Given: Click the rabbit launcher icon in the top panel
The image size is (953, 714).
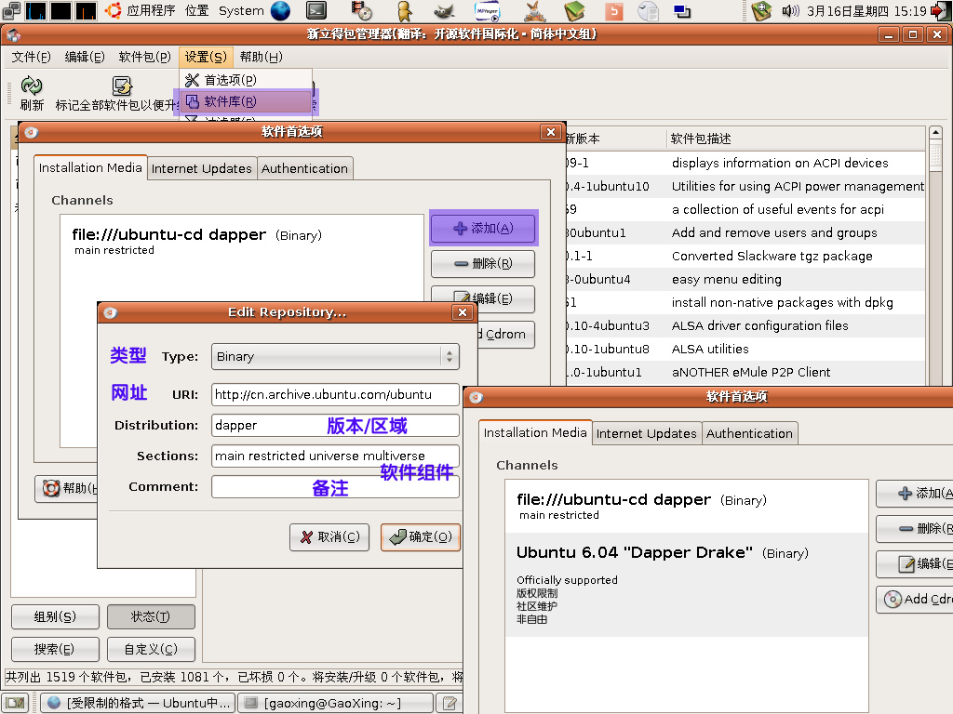Looking at the screenshot, I should (535, 10).
